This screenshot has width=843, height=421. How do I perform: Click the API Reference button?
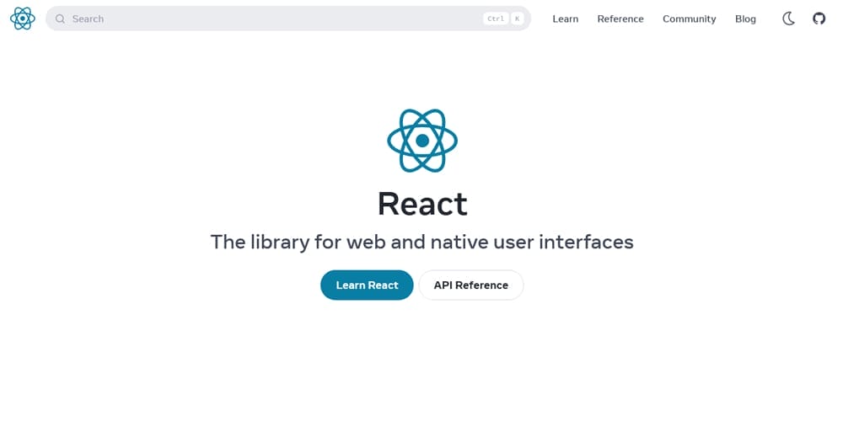471,285
